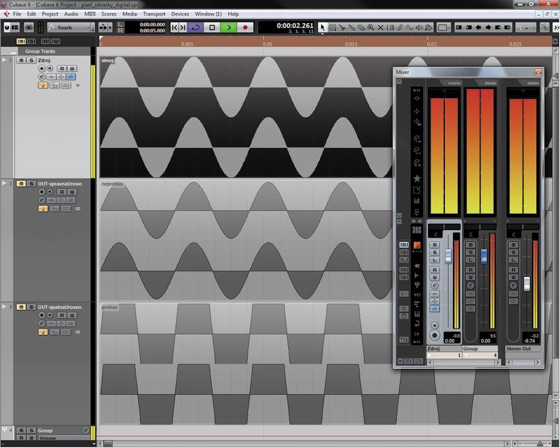Toggle Record Enable on Zdroj track
This screenshot has height=448, width=560.
(42, 68)
